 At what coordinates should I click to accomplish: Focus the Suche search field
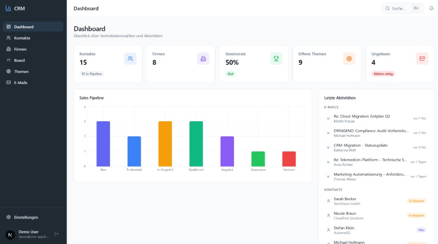coord(398,8)
